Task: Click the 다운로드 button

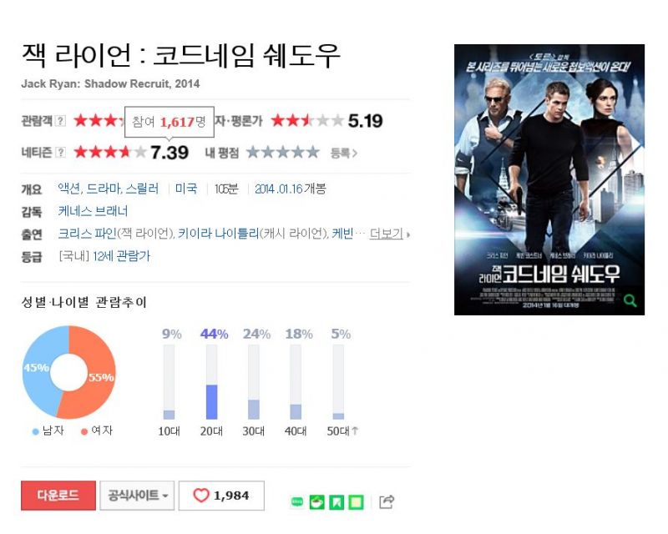Action: [x=58, y=496]
